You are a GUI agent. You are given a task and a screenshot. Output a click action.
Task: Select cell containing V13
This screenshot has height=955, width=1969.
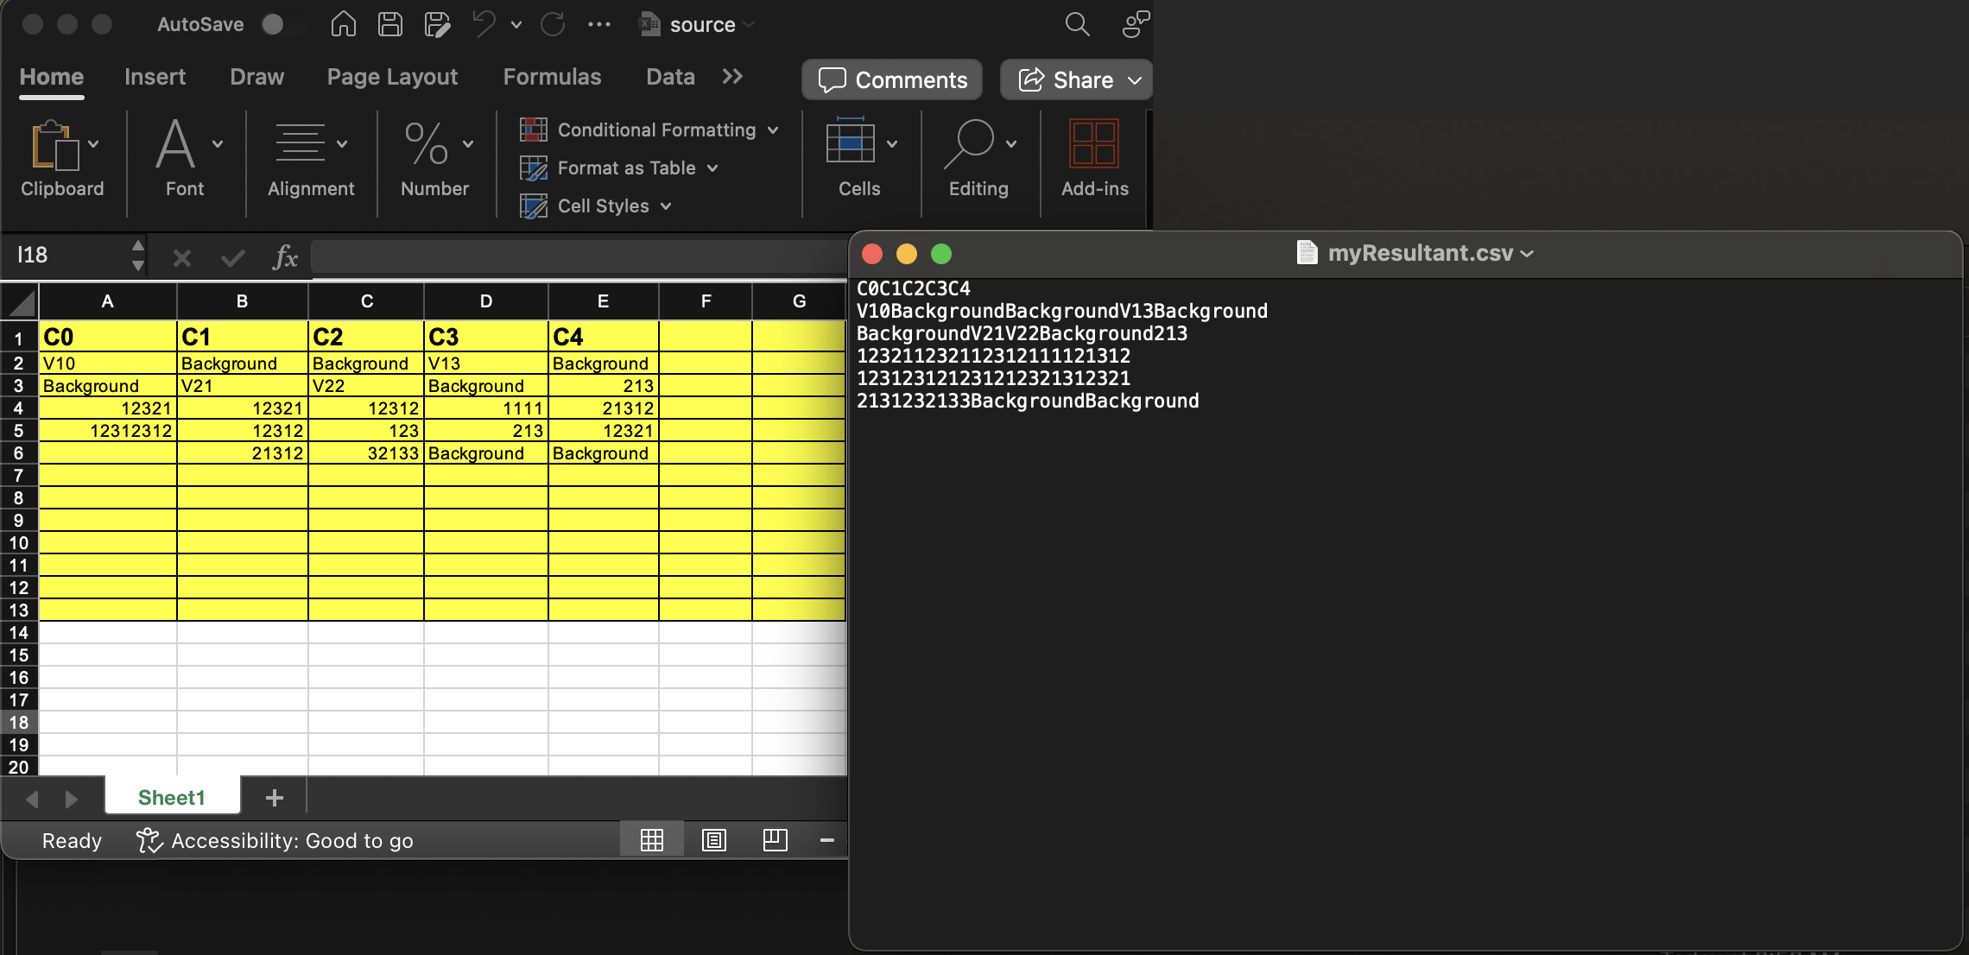tap(486, 364)
